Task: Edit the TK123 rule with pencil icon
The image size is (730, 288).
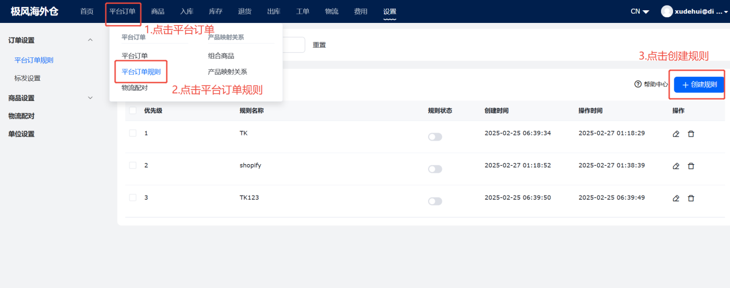Action: (676, 198)
